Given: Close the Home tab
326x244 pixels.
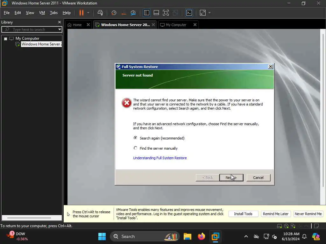Looking at the screenshot, I should pos(88,25).
